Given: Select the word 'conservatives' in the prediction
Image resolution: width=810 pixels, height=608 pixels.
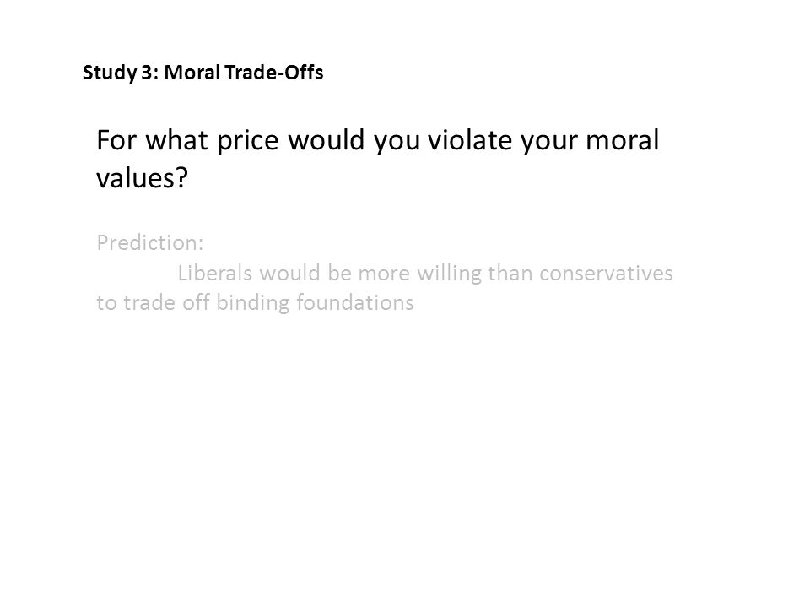Looking at the screenshot, I should pyautogui.click(x=606, y=273).
